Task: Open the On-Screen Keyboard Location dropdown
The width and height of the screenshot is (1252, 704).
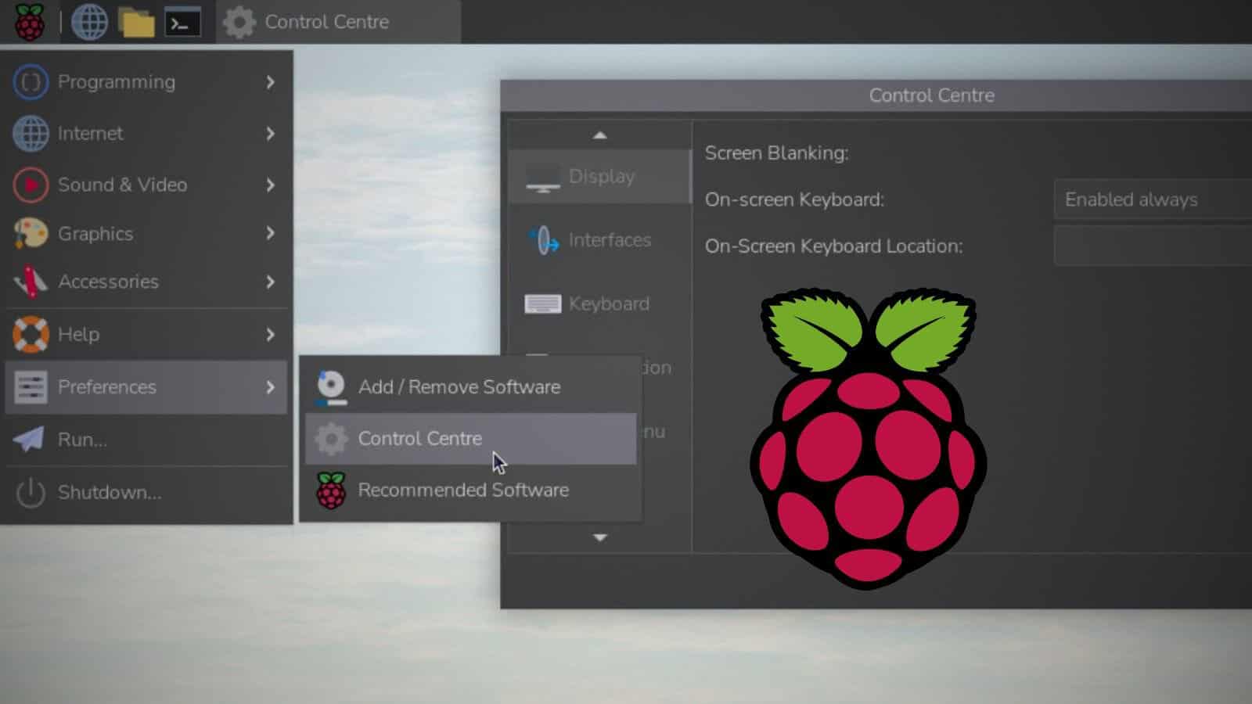Action: click(x=1153, y=246)
